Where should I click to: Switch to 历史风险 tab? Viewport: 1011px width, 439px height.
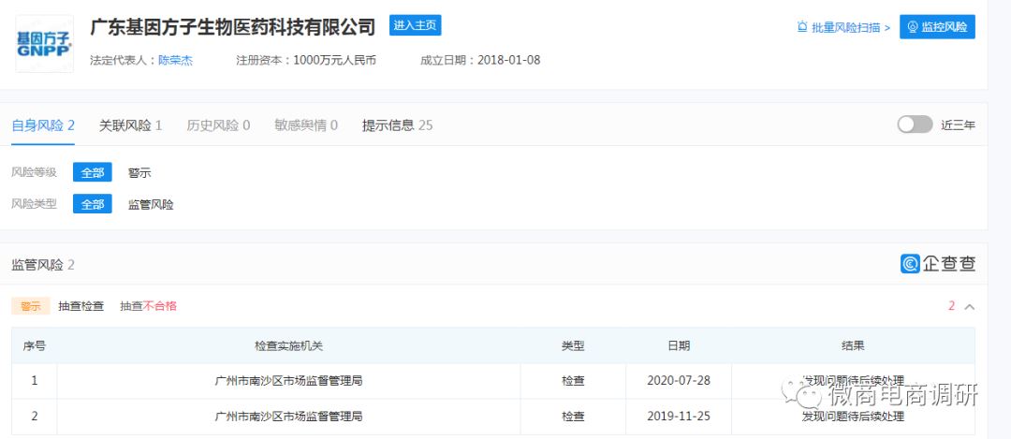pyautogui.click(x=218, y=125)
